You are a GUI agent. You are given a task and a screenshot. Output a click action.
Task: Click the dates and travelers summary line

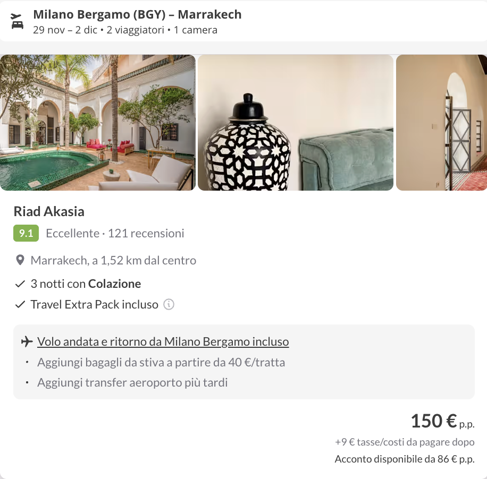tap(125, 30)
